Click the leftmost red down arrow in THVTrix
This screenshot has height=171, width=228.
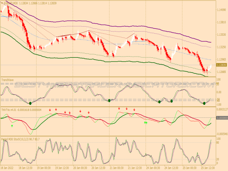pos(49,110)
